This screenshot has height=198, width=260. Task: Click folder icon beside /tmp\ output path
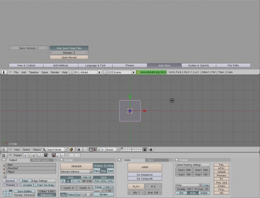[5, 165]
